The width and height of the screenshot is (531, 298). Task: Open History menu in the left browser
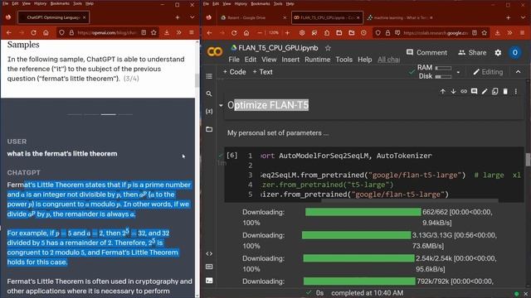coord(40,3)
